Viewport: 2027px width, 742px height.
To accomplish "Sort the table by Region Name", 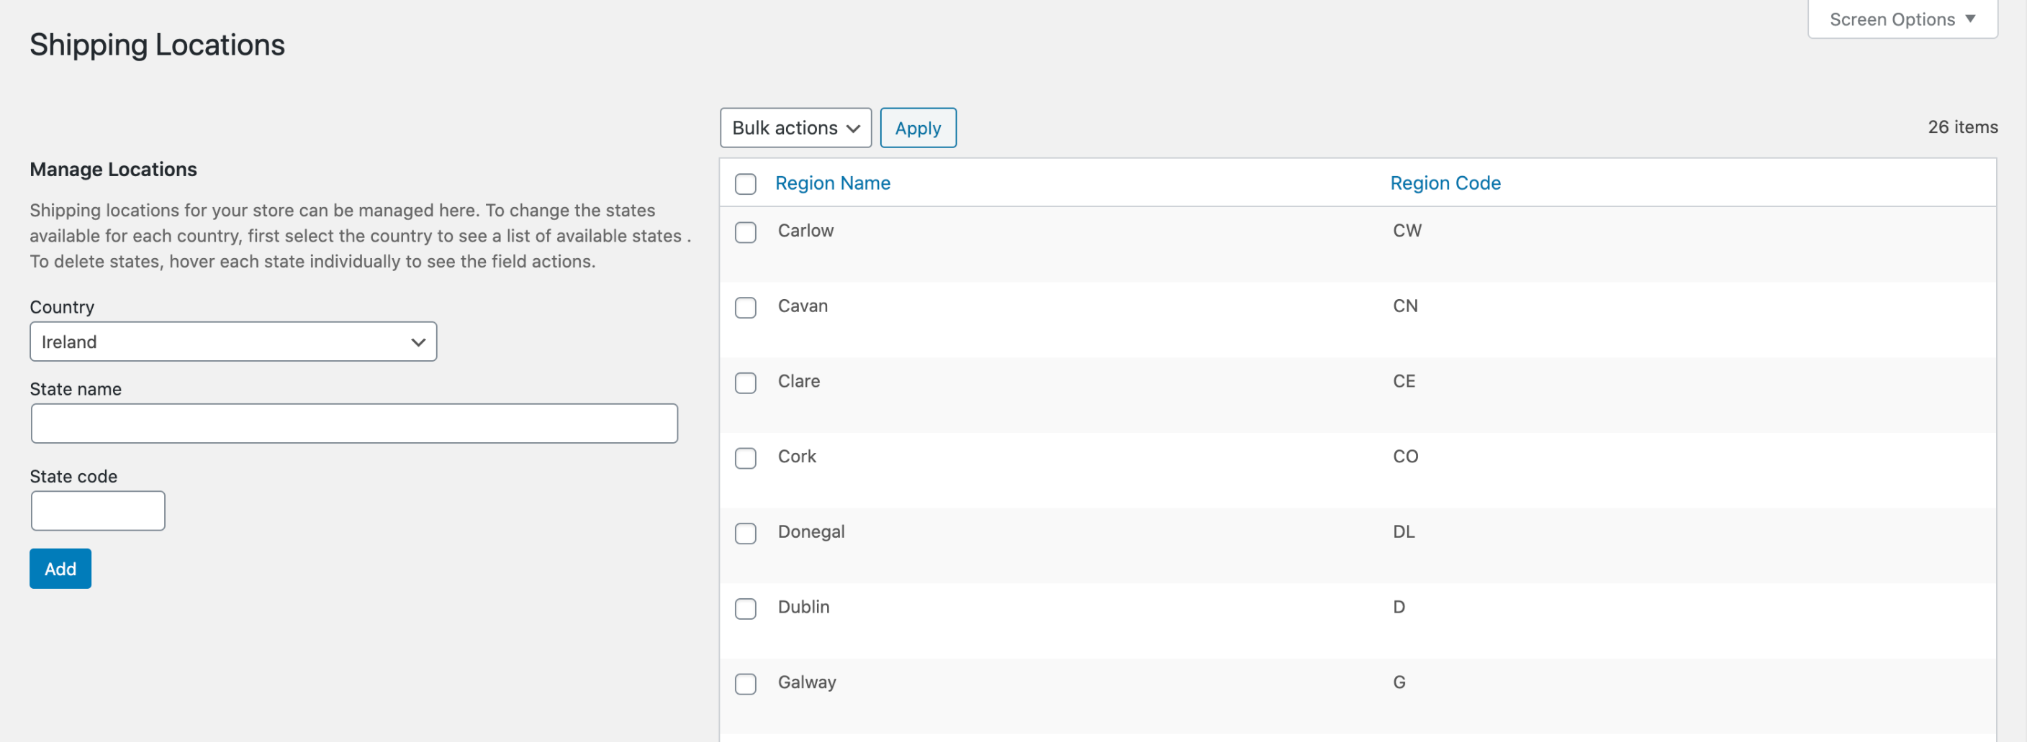I will [x=834, y=183].
